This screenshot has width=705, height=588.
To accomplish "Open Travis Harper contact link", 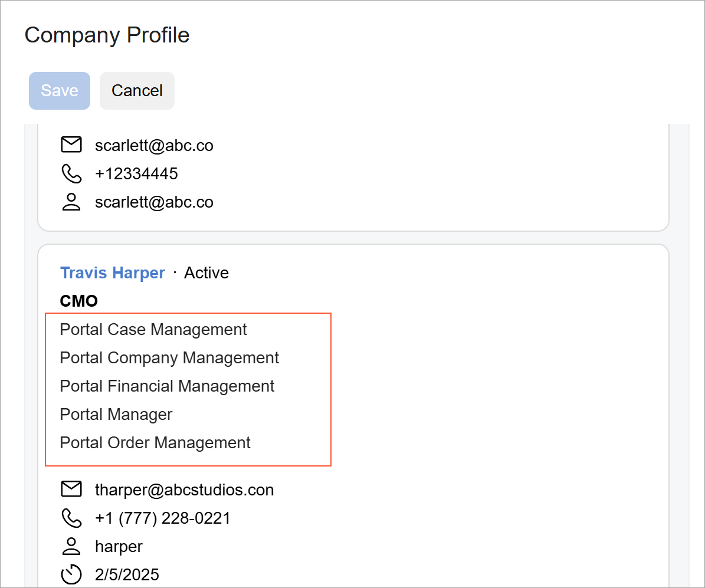I will click(113, 273).
